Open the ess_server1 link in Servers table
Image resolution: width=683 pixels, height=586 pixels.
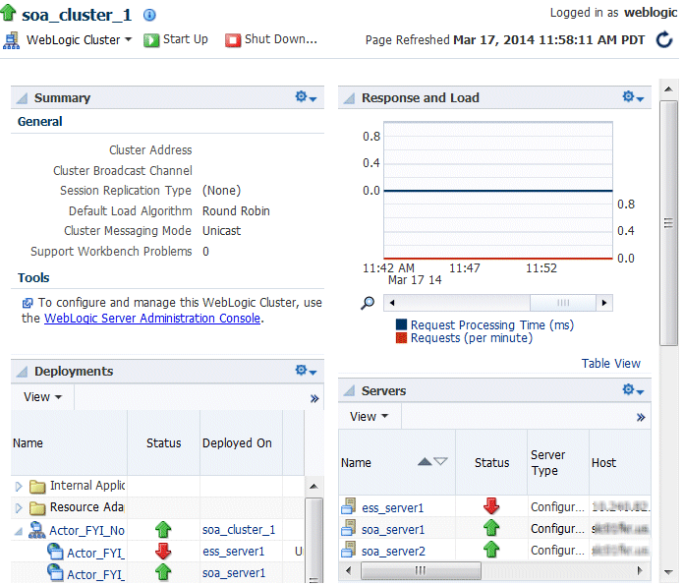tap(392, 508)
